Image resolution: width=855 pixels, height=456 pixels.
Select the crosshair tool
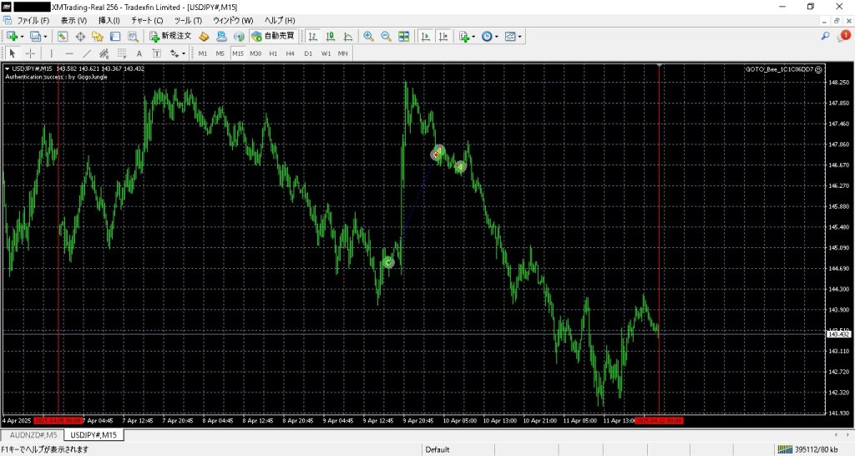[x=30, y=53]
